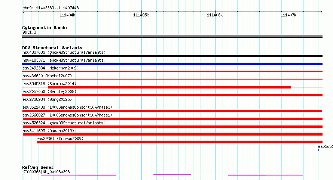Screen dimensions: 333x180
Task: Open KIAA0368|NM_001080398 gene label
Action: (x=46, y=172)
